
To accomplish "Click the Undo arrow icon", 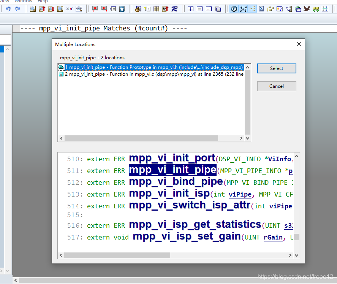I will pos(8,9).
